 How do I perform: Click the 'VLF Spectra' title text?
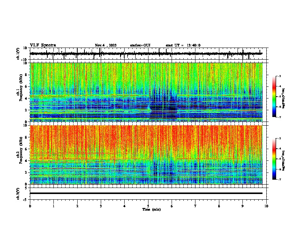(x=43, y=45)
